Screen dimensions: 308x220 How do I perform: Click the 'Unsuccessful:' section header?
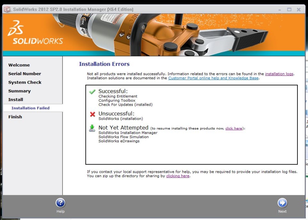(116, 114)
